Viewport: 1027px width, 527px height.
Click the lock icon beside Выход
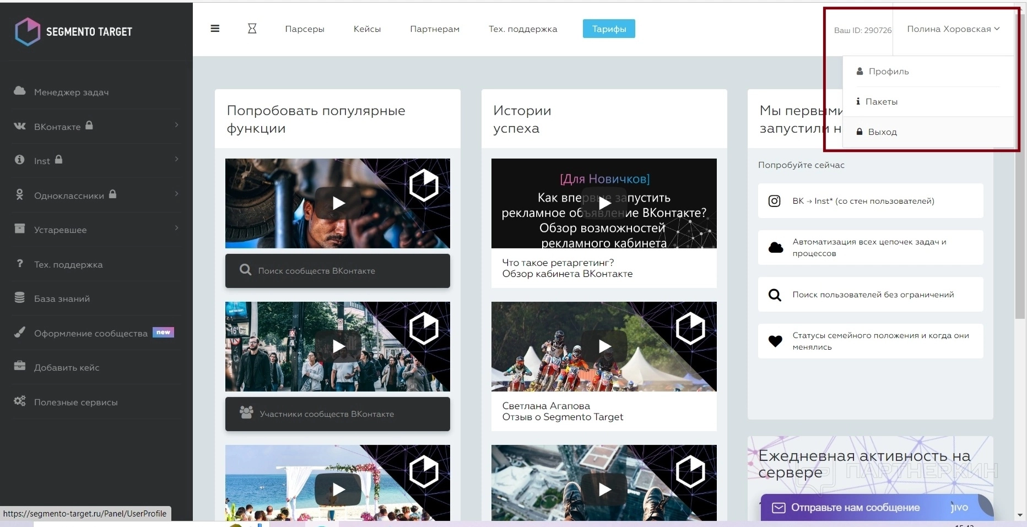coord(860,132)
